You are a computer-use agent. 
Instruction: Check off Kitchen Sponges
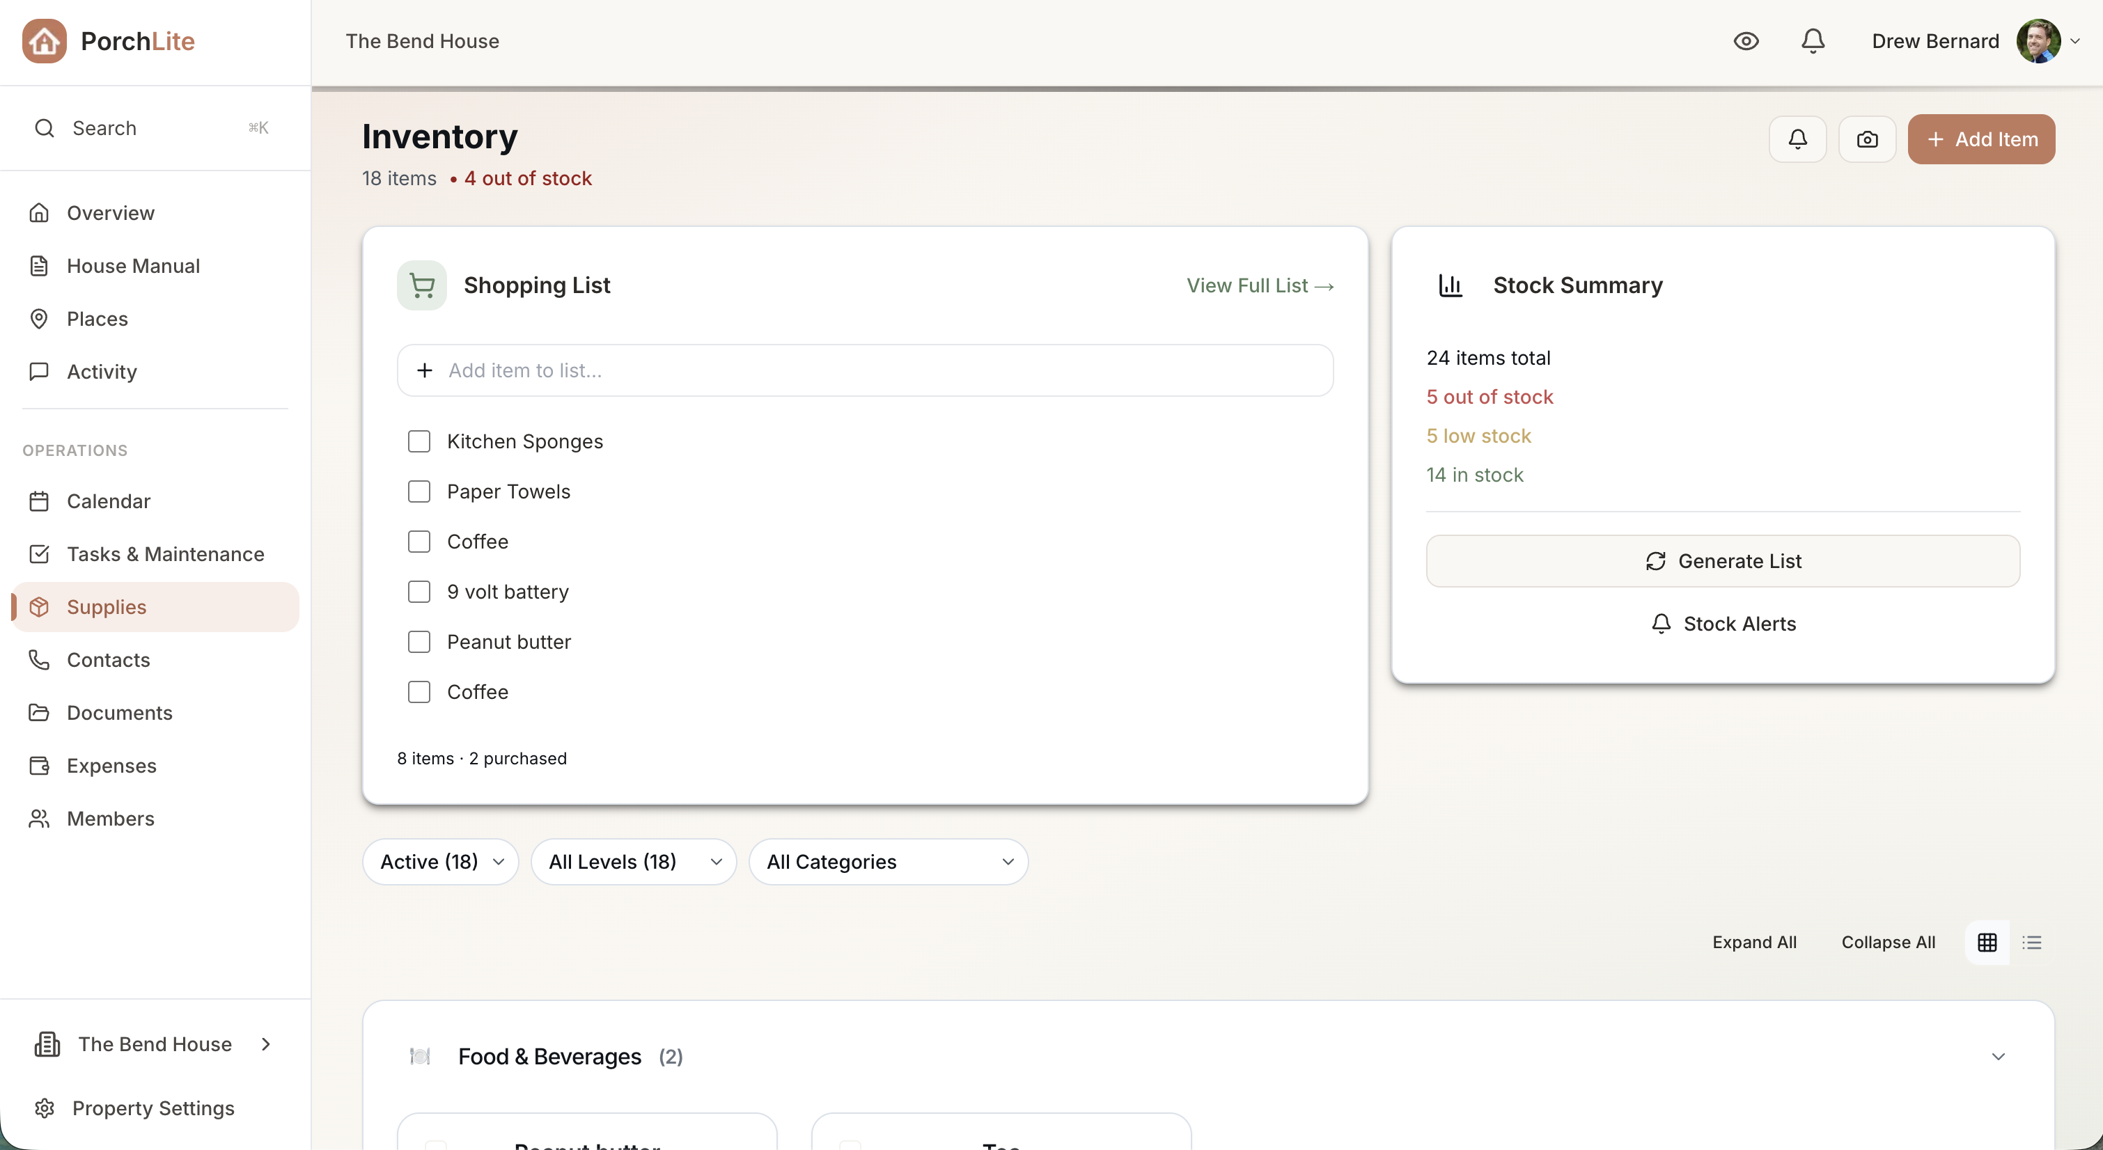[x=419, y=441]
